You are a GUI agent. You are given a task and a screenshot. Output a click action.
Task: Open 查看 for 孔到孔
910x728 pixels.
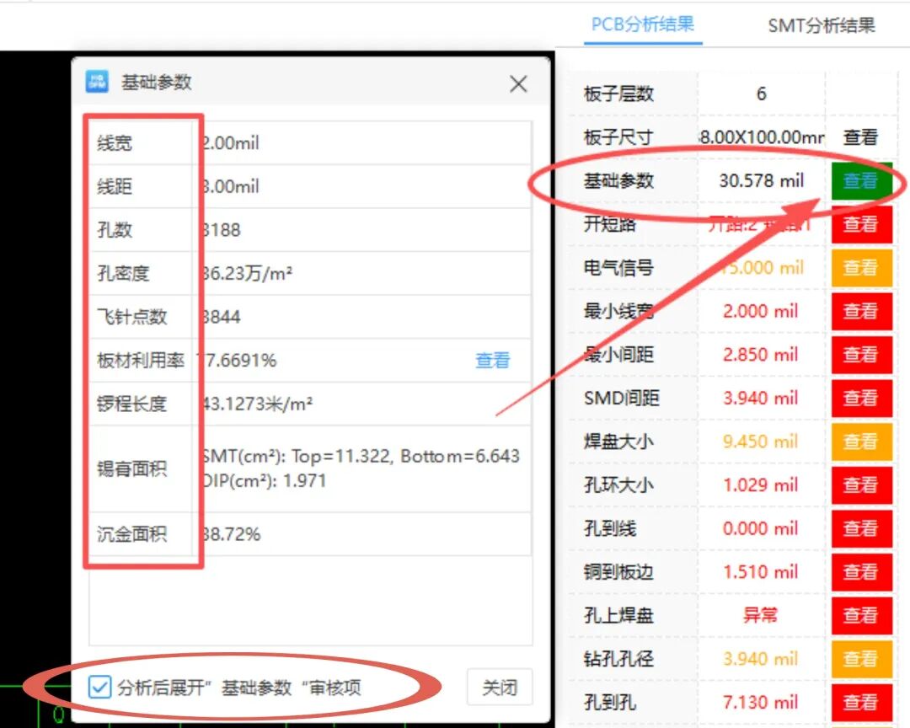(861, 703)
